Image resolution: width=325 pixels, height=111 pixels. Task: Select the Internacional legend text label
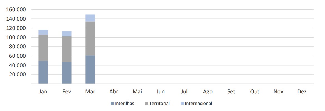[x=198, y=104]
